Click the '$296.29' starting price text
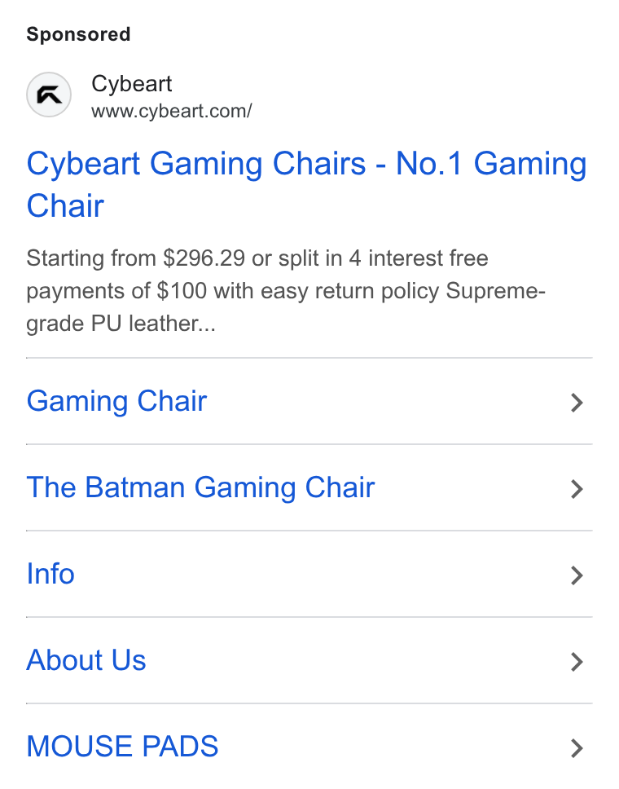 click(x=204, y=258)
